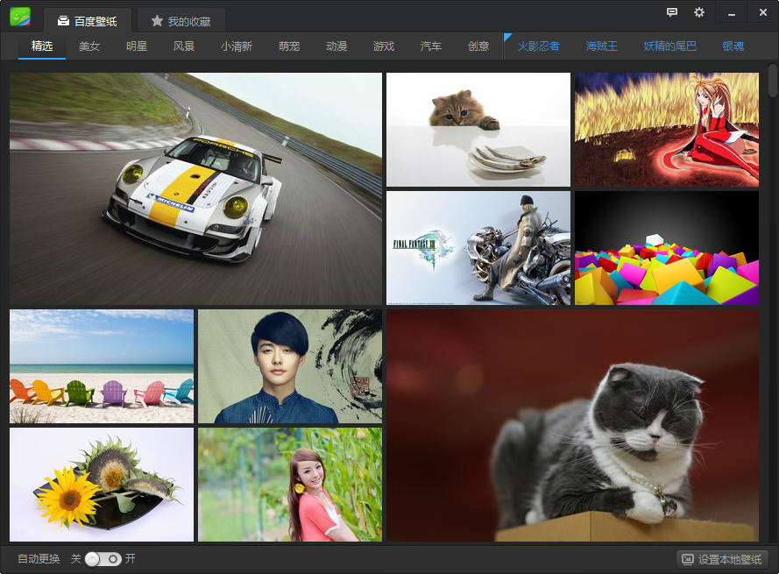The height and width of the screenshot is (574, 779).
Task: Click the green Baidu Wallpaper logo icon
Action: pos(19,17)
